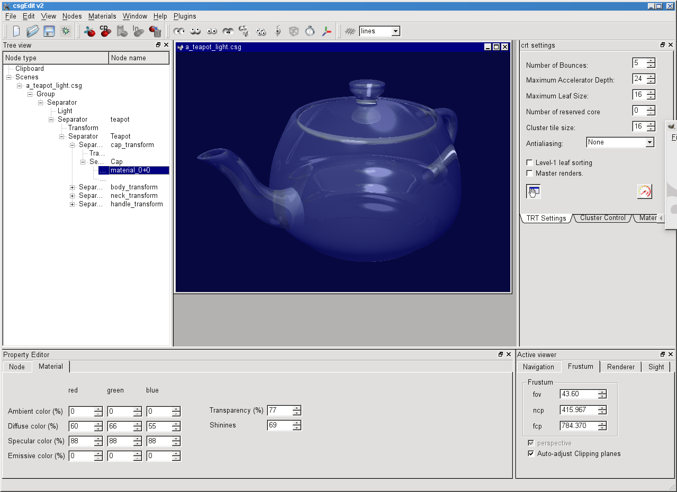Switch to the Cluster Control tab

tap(602, 218)
